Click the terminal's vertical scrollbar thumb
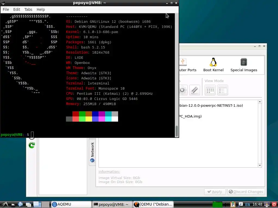 176,131
